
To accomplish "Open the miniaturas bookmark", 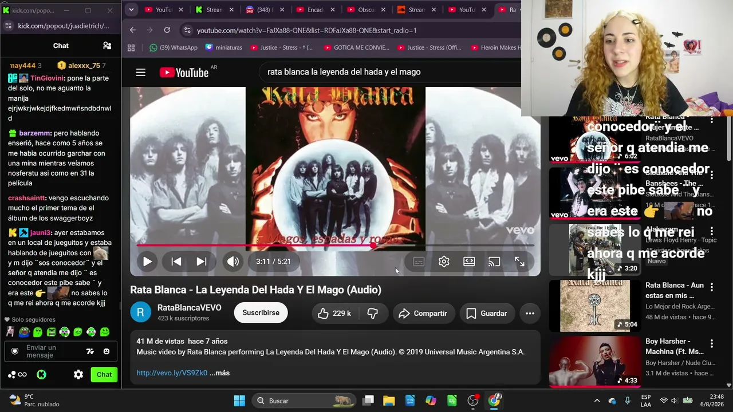I will point(224,47).
